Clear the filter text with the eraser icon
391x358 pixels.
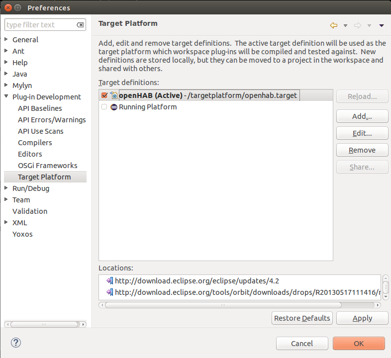pos(80,25)
